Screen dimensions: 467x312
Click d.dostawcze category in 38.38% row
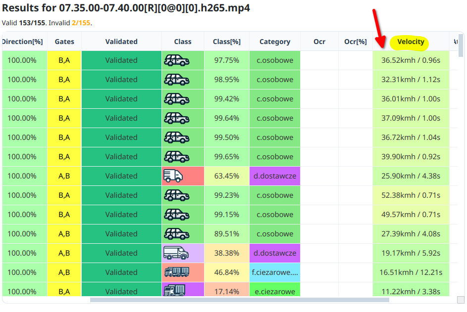275,253
